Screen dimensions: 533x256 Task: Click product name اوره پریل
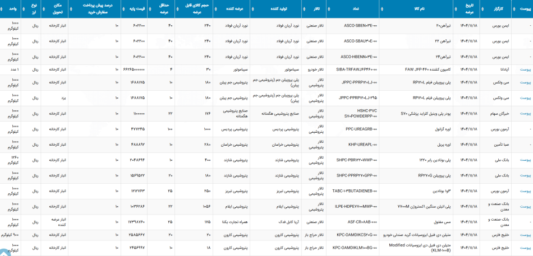pos(445,145)
